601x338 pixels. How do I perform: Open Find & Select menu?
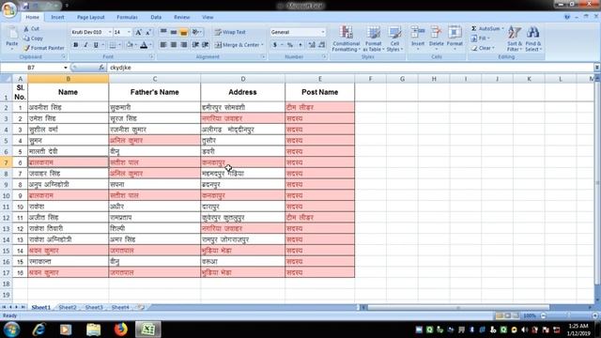(532, 38)
